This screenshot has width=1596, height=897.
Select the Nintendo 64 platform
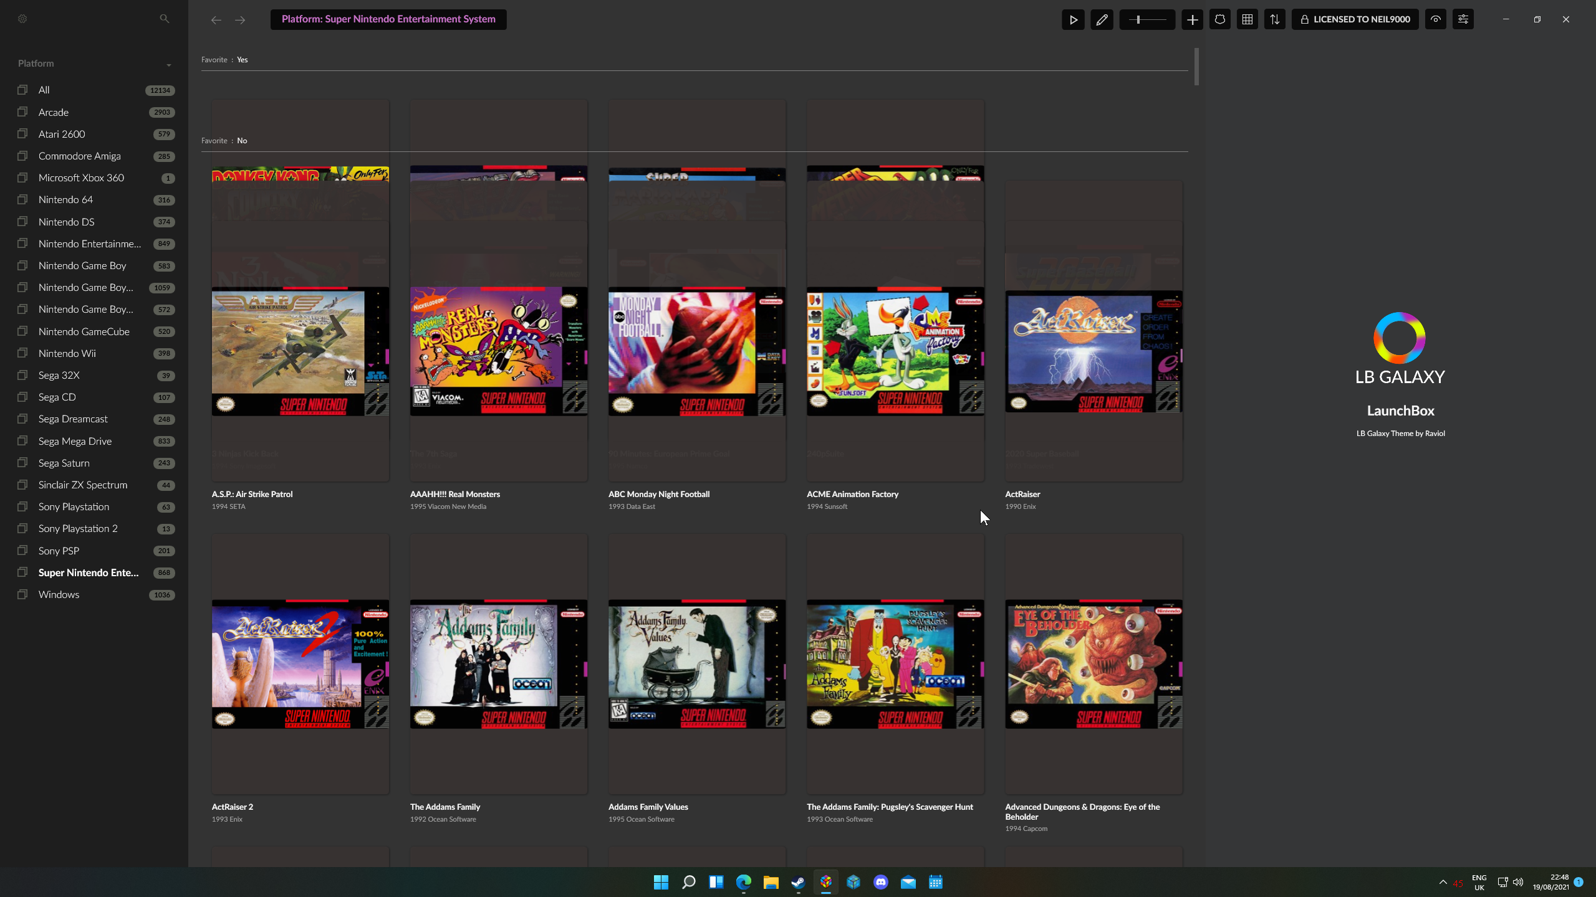click(x=95, y=199)
